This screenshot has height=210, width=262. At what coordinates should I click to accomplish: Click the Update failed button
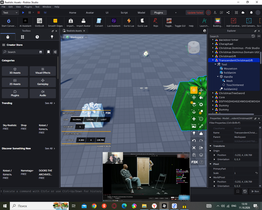[195, 13]
